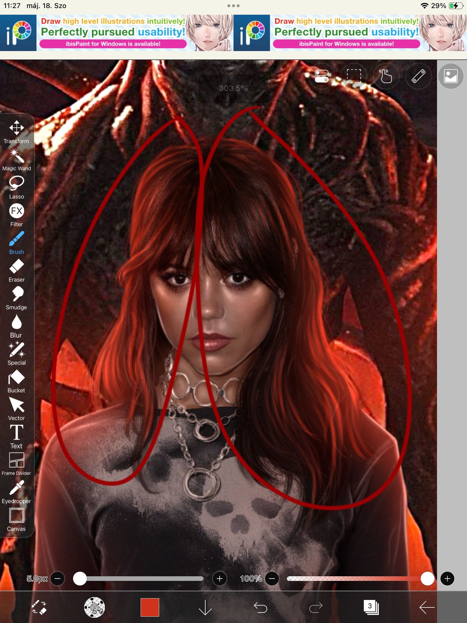Select the Eyedropper tool
The height and width of the screenshot is (623, 467).
pos(16,492)
